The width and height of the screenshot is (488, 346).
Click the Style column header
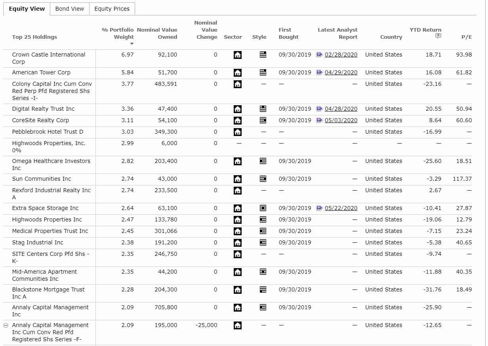[259, 37]
